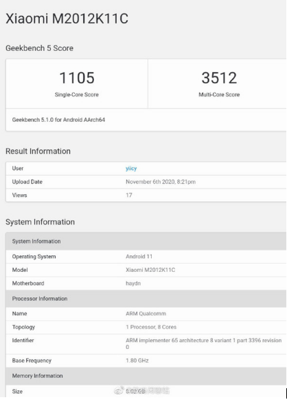Click the Geekbench 5.1.0 for Android AArch64 text
287x402 pixels.
(58, 120)
